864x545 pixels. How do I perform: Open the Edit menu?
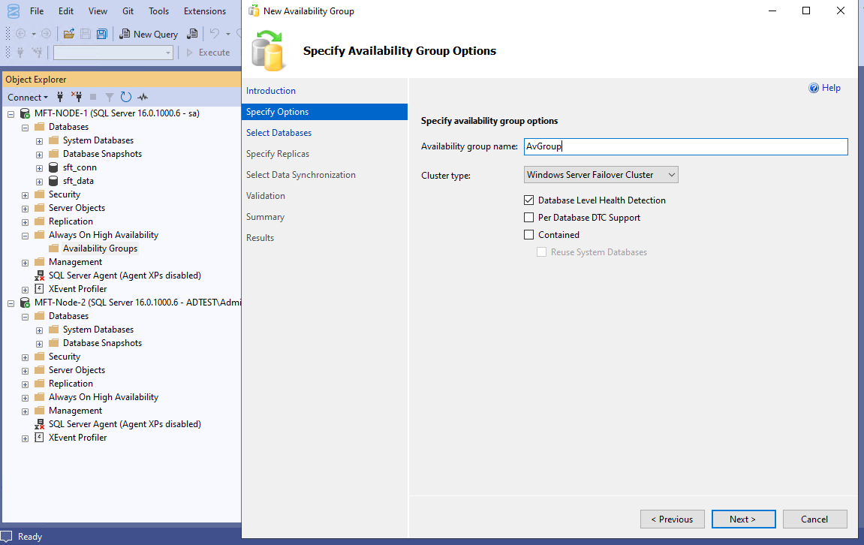click(x=66, y=11)
